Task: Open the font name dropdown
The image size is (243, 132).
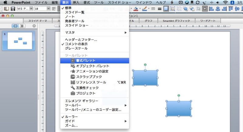Action: [x=31, y=9]
